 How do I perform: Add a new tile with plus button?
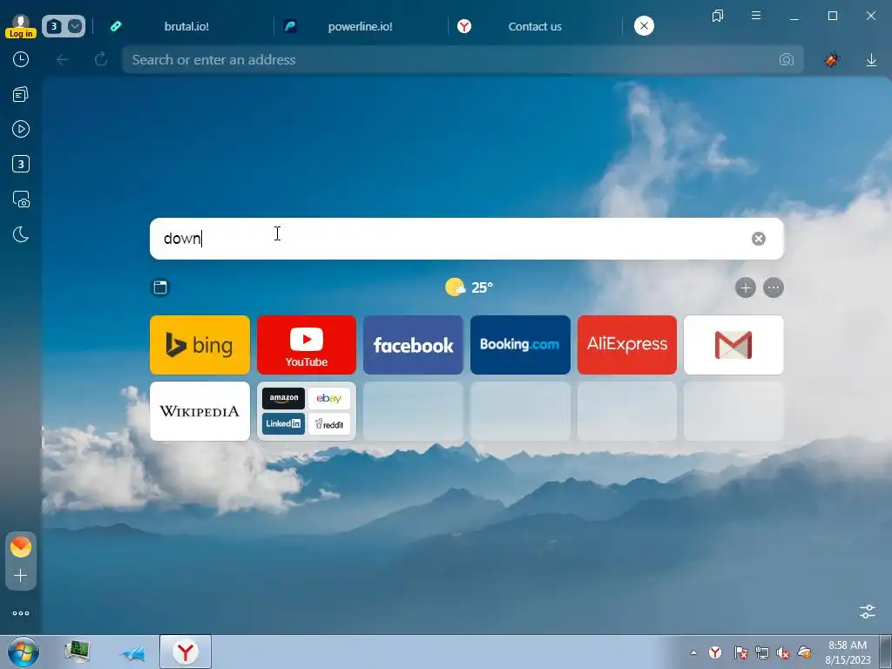coord(746,287)
